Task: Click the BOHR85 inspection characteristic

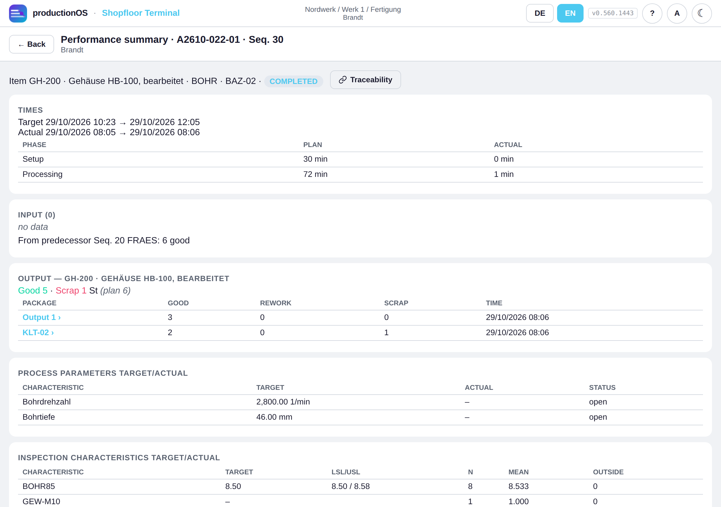Action: pyautogui.click(x=39, y=487)
